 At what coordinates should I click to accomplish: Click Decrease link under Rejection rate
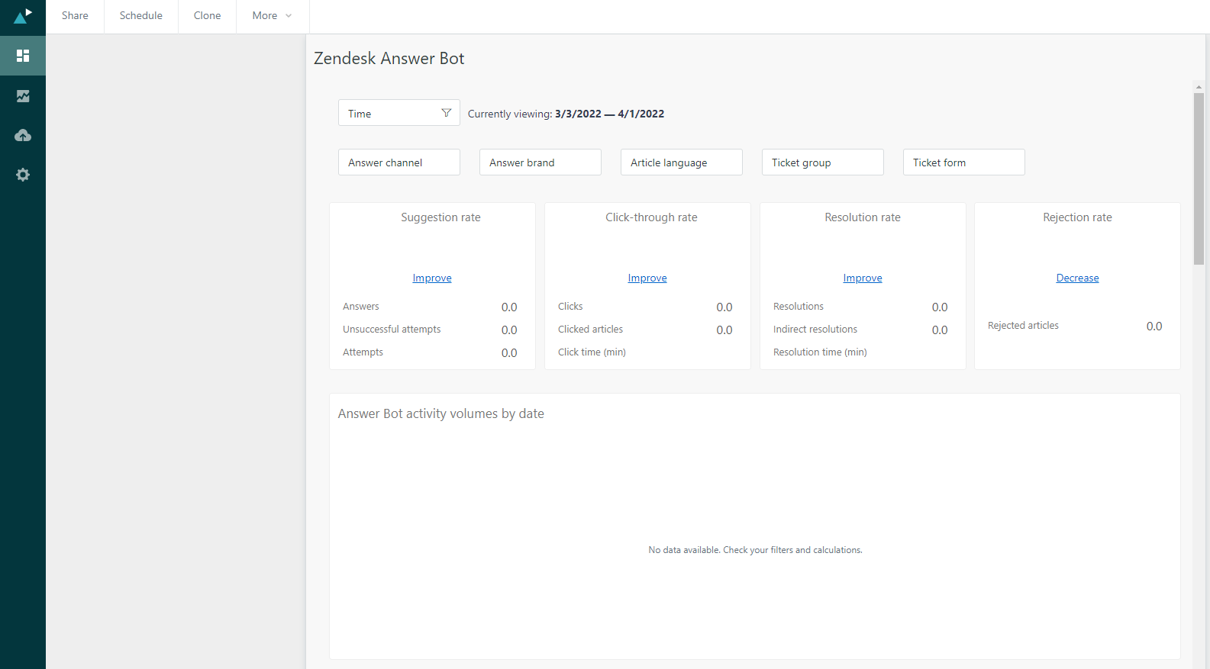point(1078,278)
